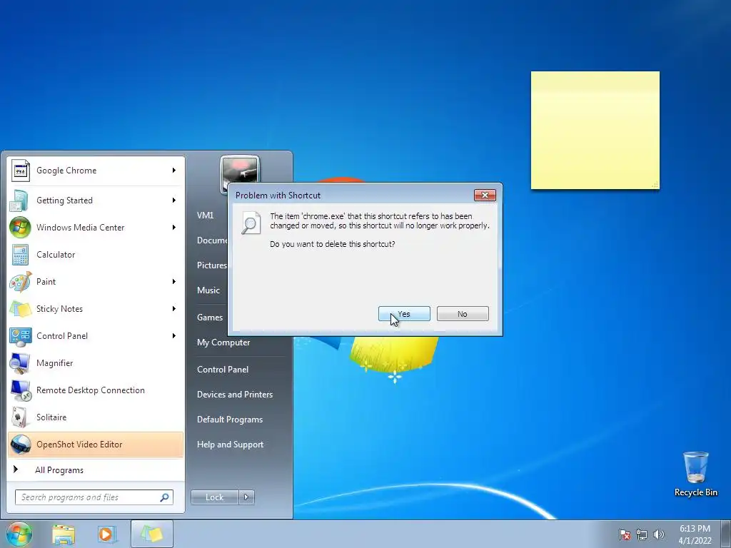The width and height of the screenshot is (731, 548).
Task: Click the Remote Desktop Connection icon
Action: (x=20, y=390)
